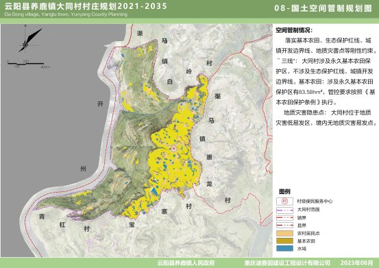Click the map scale bar
This screenshot has width=379, height=268.
[29, 64]
